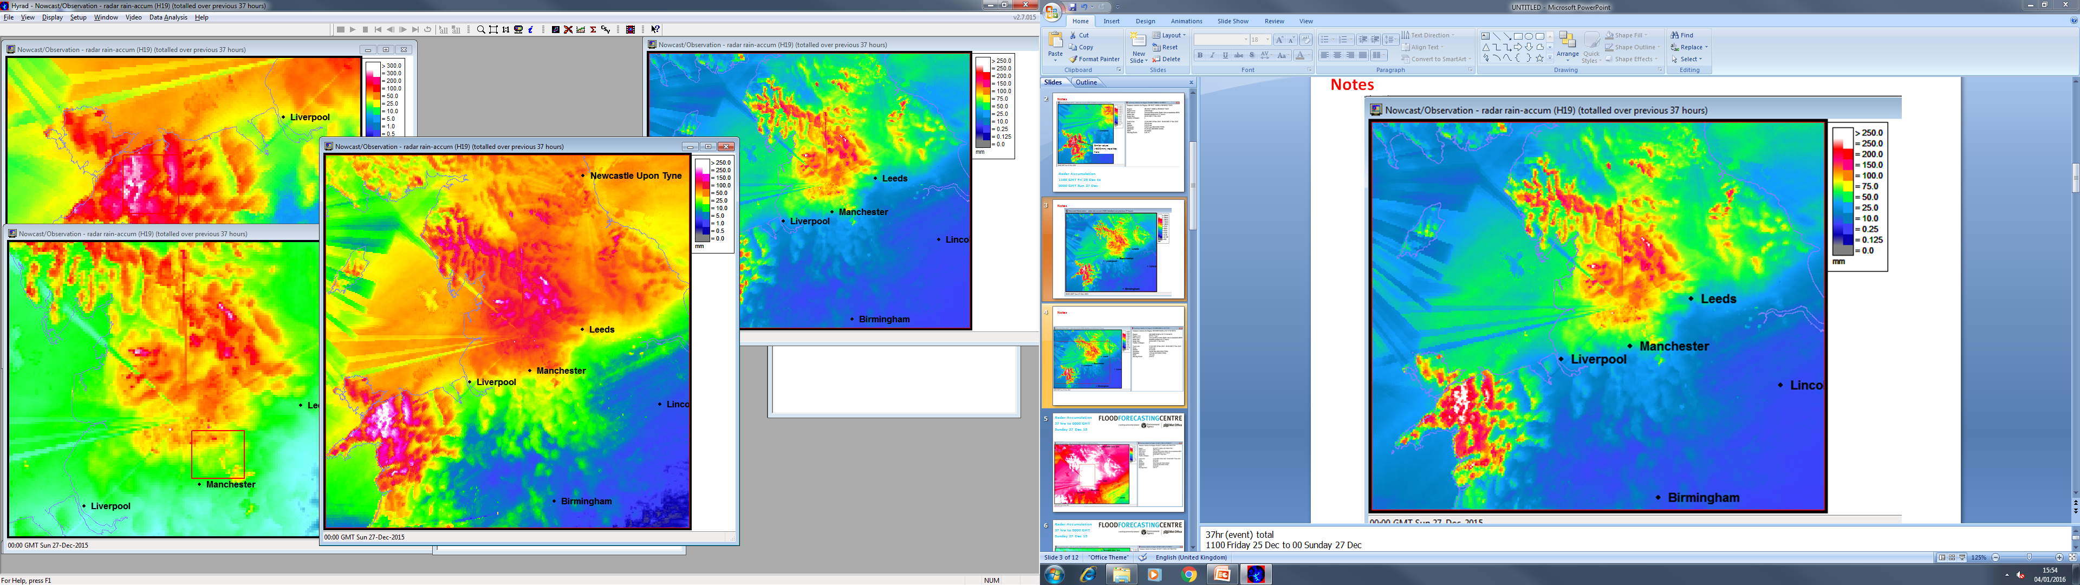Select the 5-Point Star shape in gallery
The image size is (2080, 585).
[1540, 58]
